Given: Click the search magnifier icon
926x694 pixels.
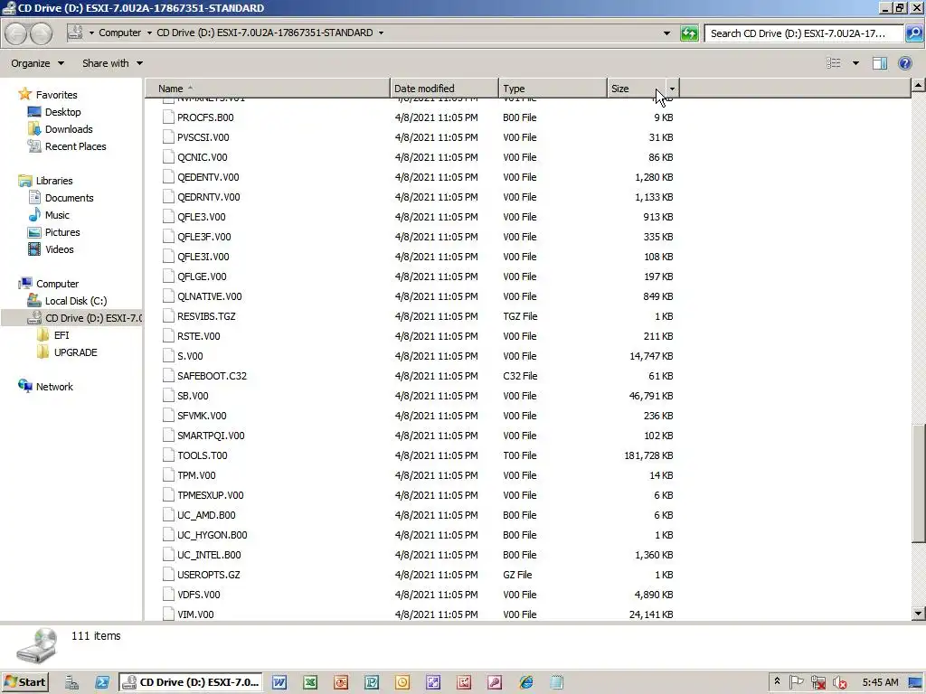Looking at the screenshot, I should tap(913, 33).
